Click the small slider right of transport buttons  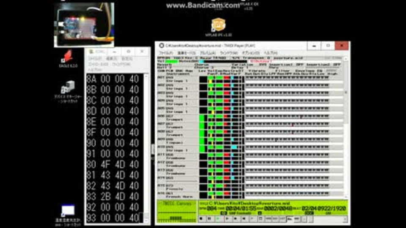(x=310, y=219)
